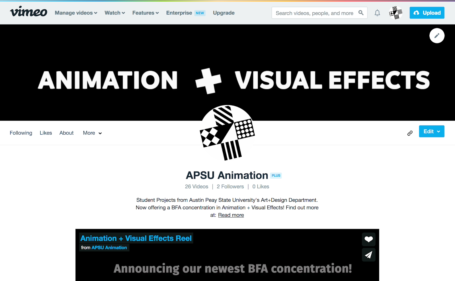Expand the Watch menu
455x281 pixels.
coord(115,13)
